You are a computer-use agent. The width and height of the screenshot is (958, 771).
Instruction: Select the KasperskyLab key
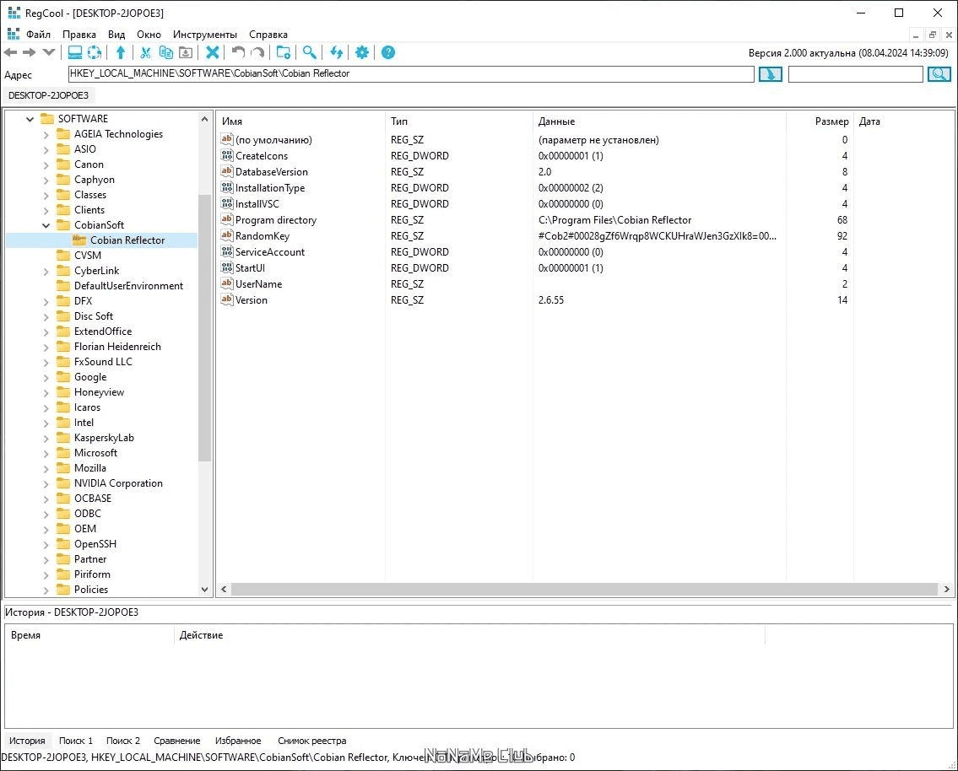pos(104,438)
